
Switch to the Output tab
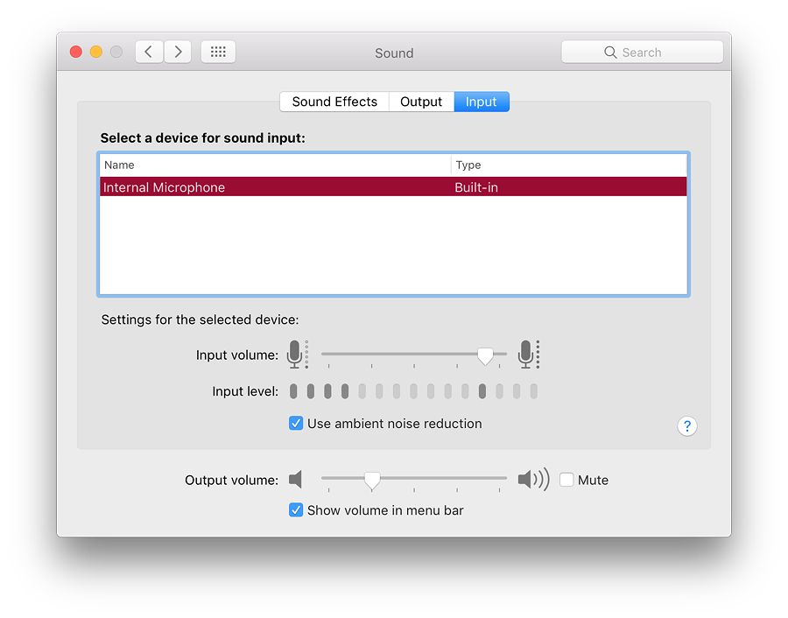(421, 102)
